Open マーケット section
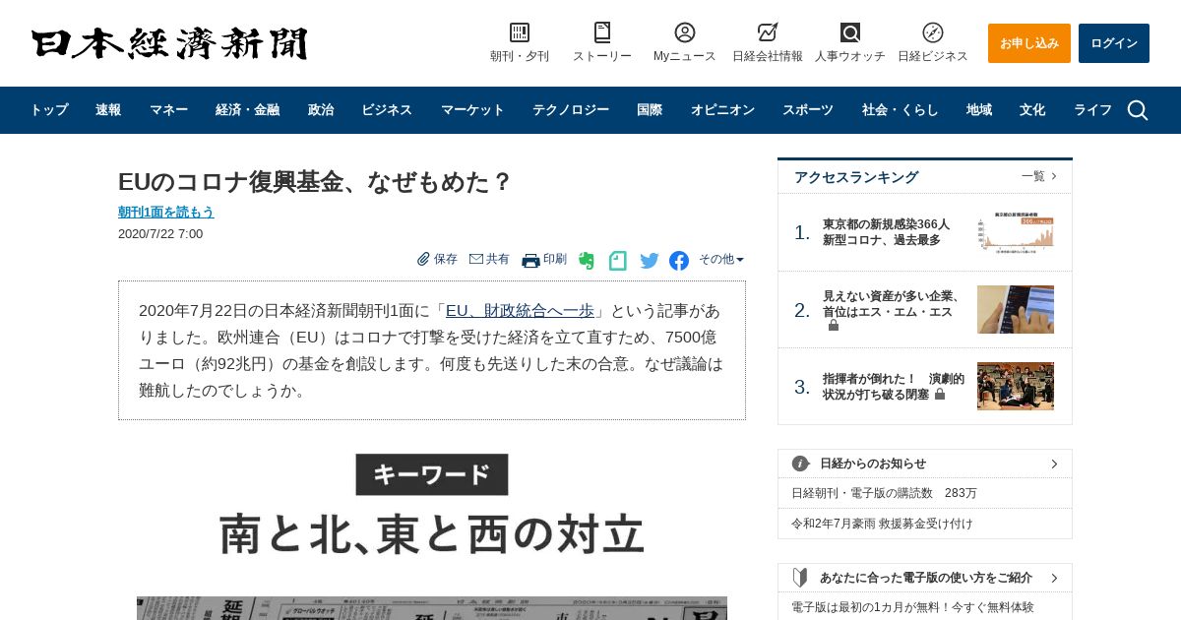Viewport: 1181px width, 620px height. pos(472,110)
